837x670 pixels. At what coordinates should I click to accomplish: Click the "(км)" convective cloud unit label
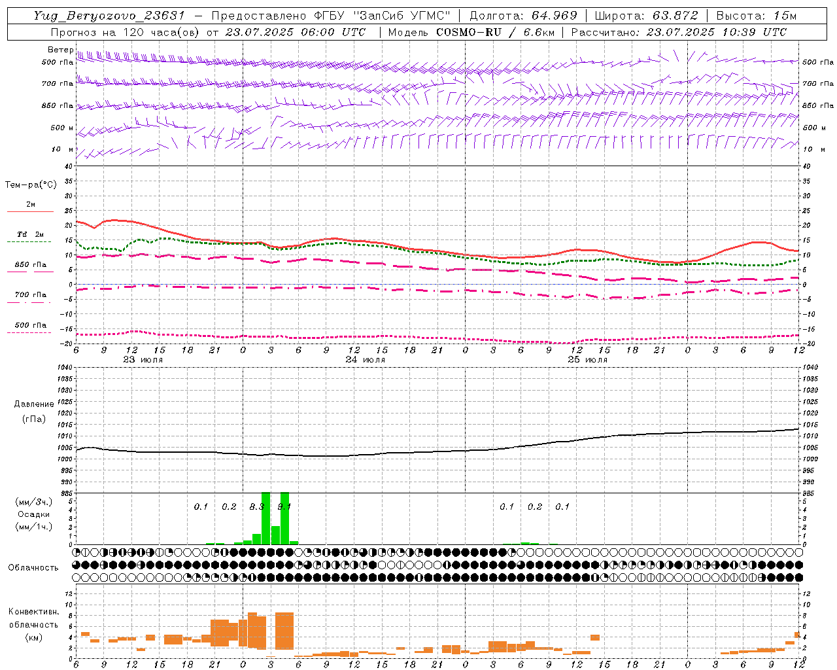pos(34,637)
